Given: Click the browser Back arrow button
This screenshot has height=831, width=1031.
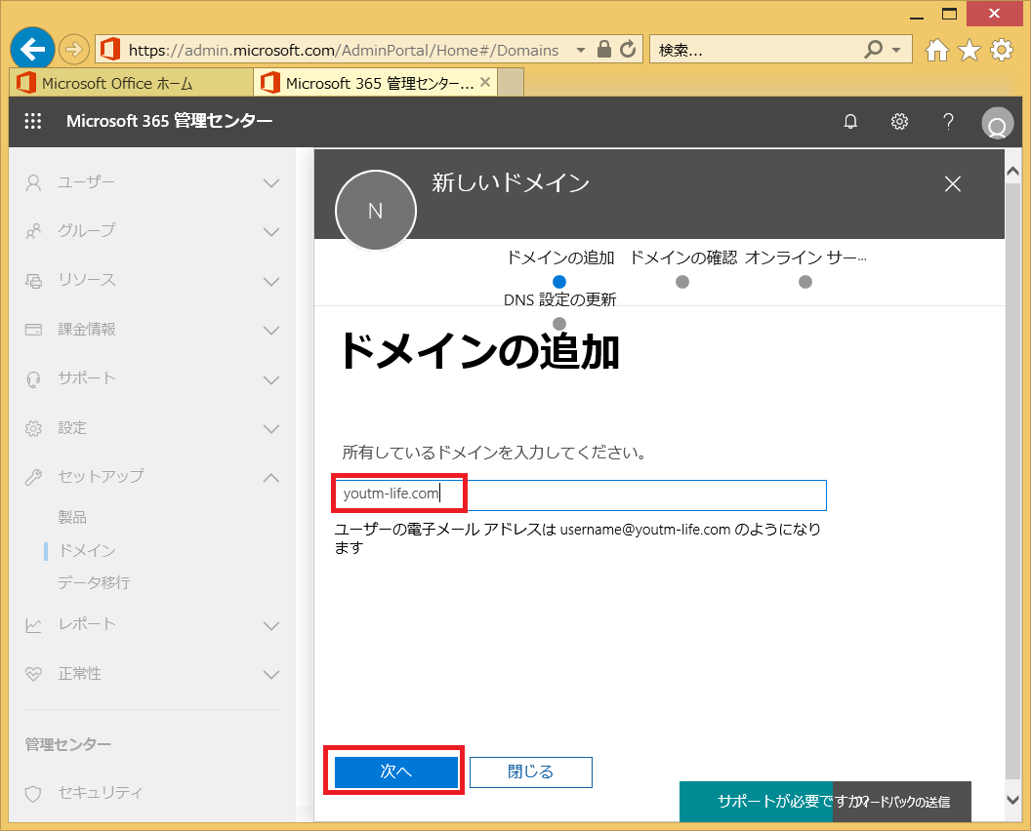Looking at the screenshot, I should [32, 49].
